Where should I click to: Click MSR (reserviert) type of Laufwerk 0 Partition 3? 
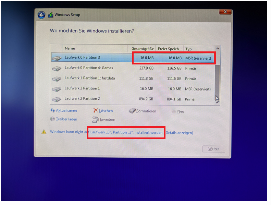click(x=198, y=58)
